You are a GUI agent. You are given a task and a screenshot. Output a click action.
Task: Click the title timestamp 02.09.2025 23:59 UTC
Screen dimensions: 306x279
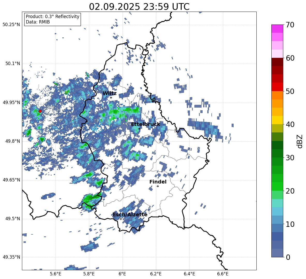click(139, 7)
